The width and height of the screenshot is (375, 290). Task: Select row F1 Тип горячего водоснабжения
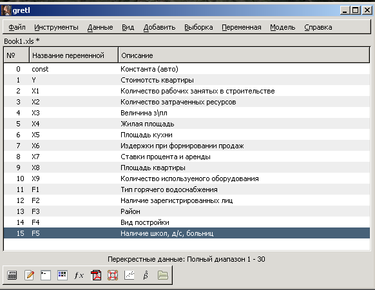pyautogui.click(x=187, y=189)
